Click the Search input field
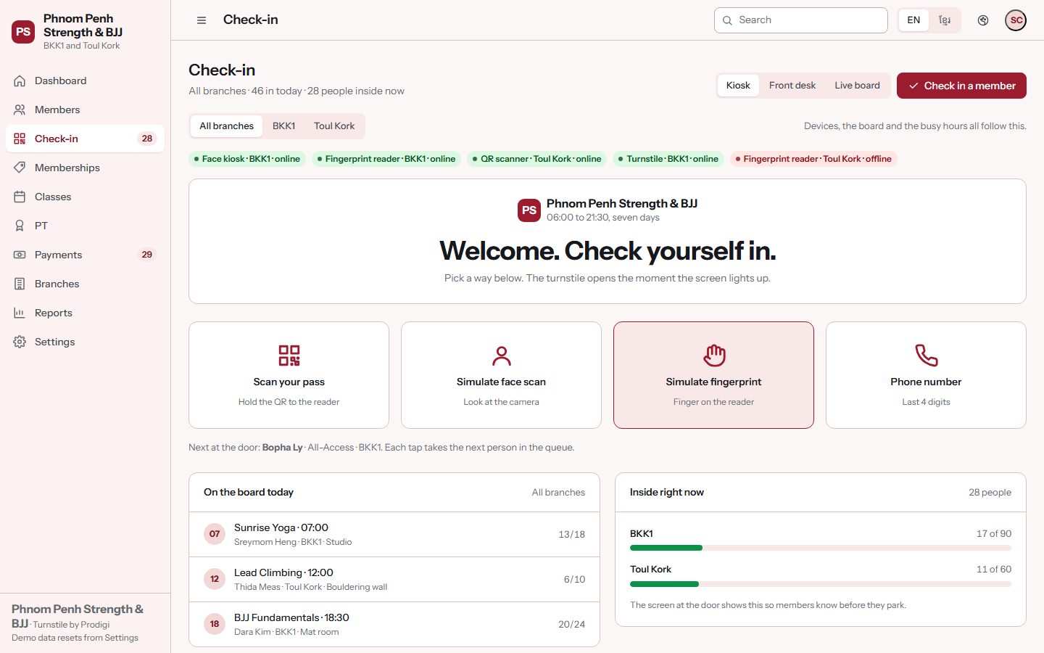 point(801,20)
